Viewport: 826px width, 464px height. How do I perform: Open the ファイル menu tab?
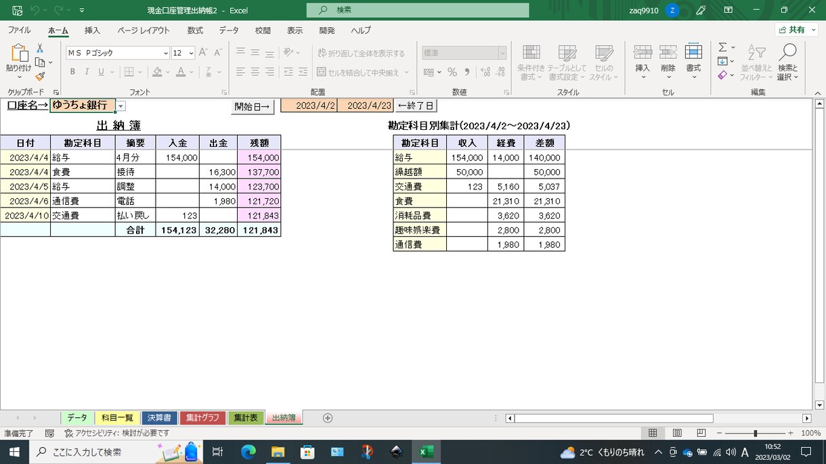pos(19,30)
